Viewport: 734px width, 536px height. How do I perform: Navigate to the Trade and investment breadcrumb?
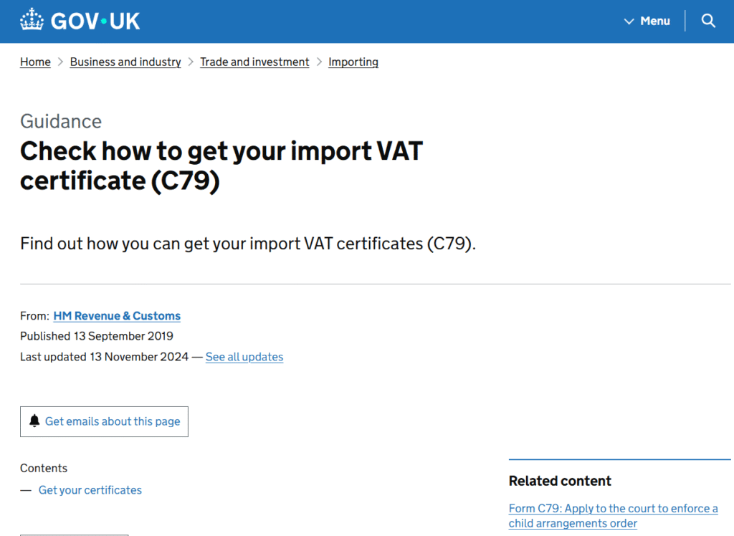[x=254, y=62]
